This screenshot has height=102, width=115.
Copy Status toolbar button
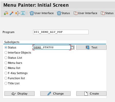click(x=107, y=13)
